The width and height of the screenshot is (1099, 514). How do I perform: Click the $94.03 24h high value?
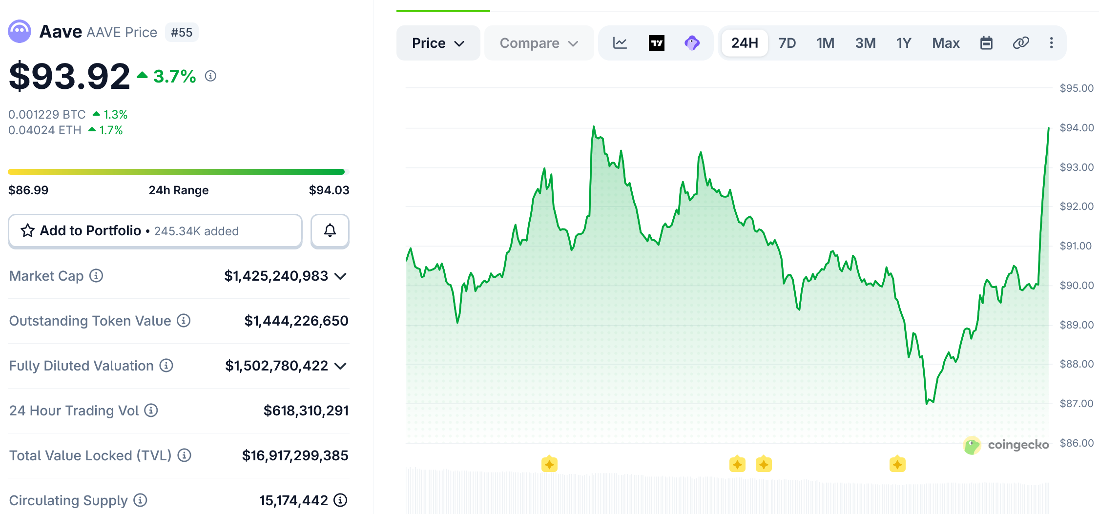329,190
